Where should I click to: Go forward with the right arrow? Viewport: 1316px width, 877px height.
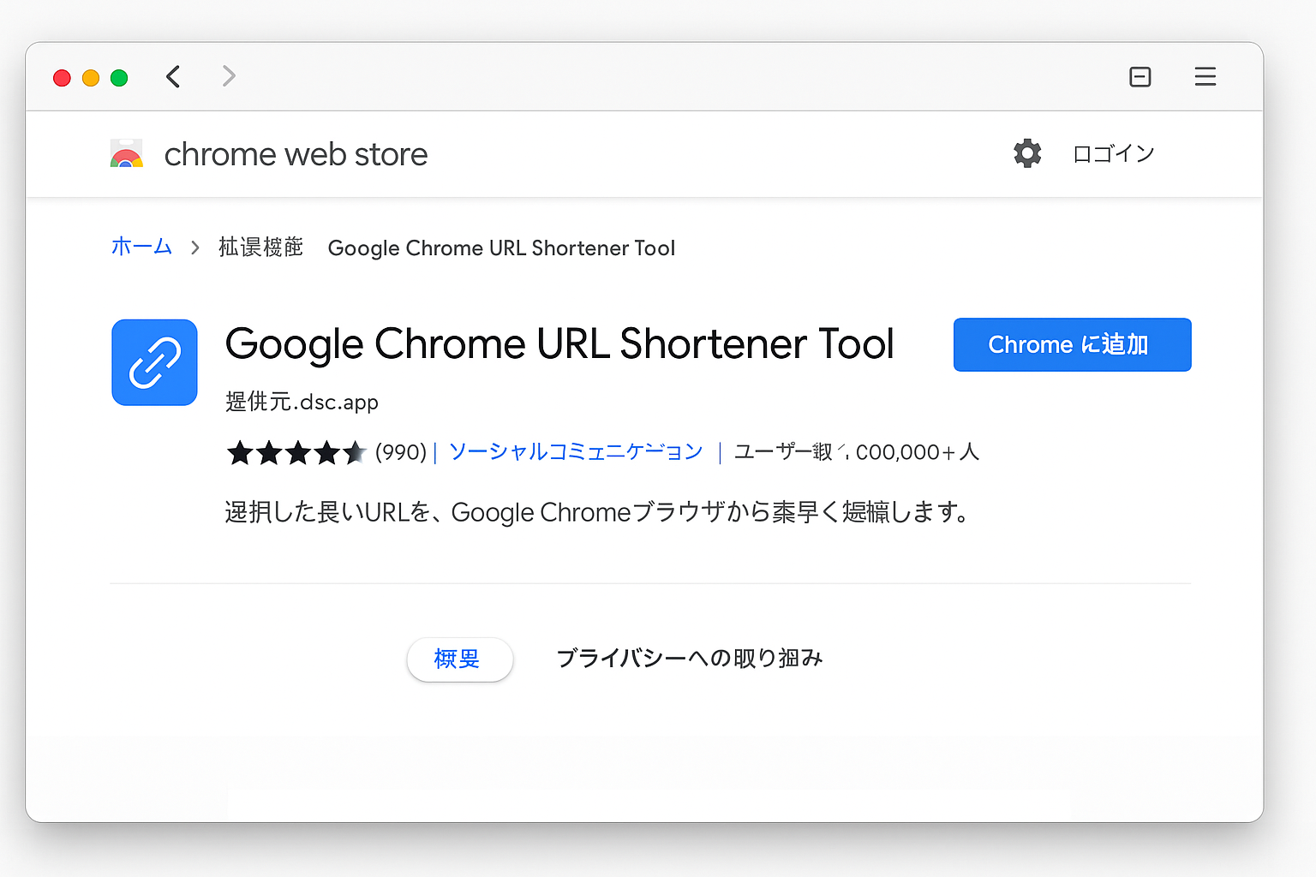click(x=229, y=76)
